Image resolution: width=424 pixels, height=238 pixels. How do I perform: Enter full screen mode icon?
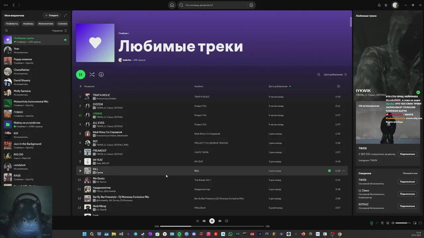(420, 223)
